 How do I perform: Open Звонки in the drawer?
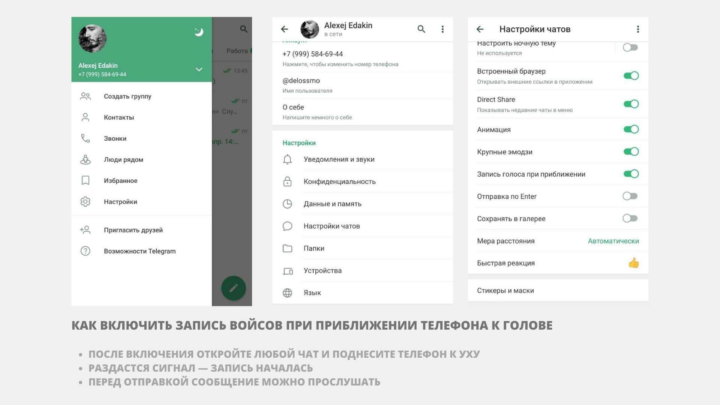141,138
